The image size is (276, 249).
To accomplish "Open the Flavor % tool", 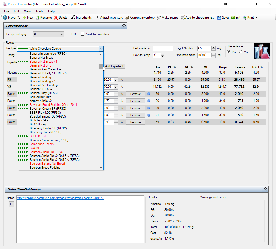I will (x=12, y=18).
